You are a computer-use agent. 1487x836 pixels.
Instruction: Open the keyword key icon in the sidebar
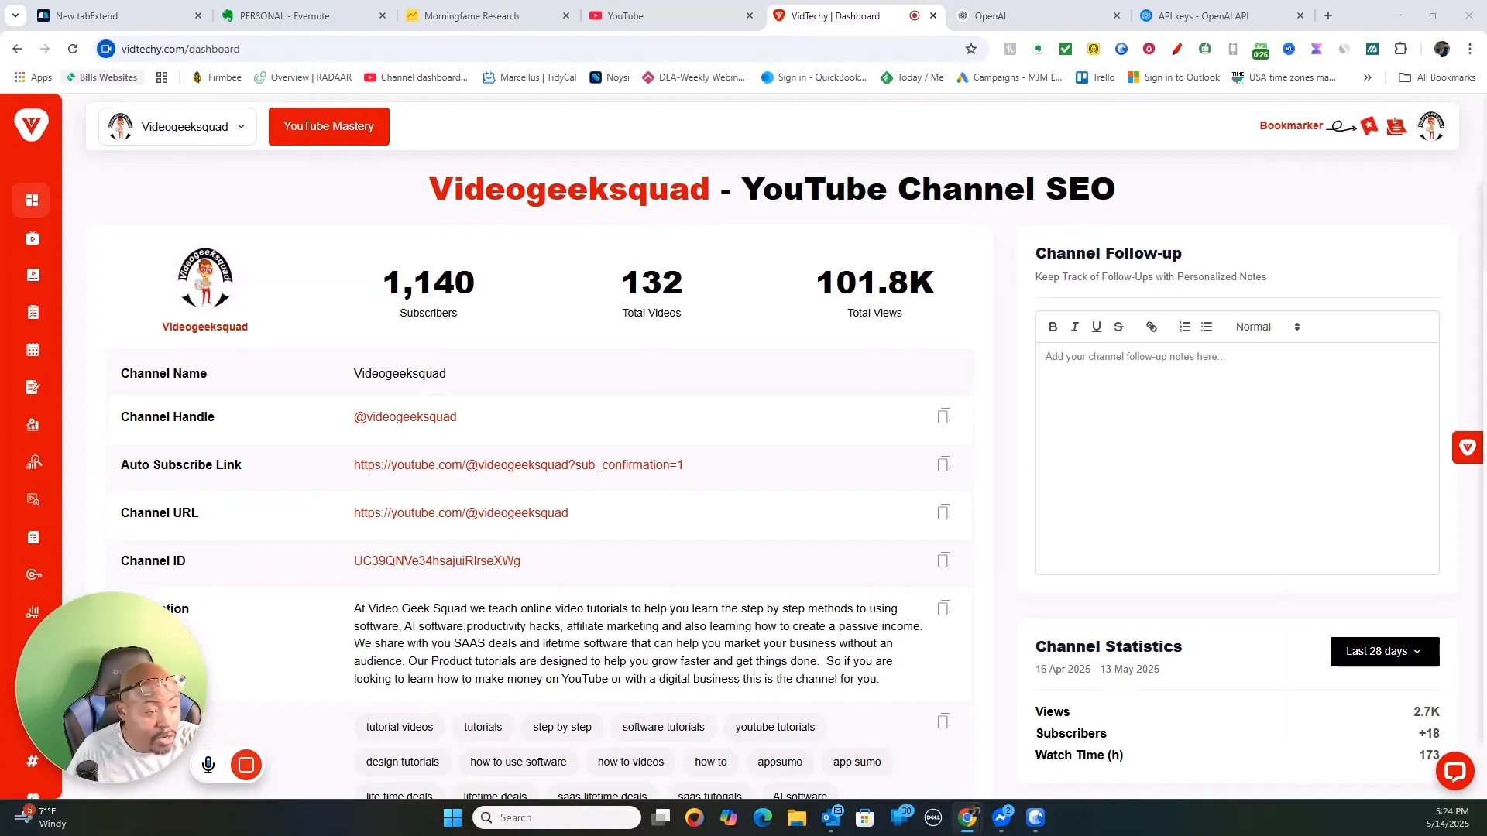pos(32,574)
